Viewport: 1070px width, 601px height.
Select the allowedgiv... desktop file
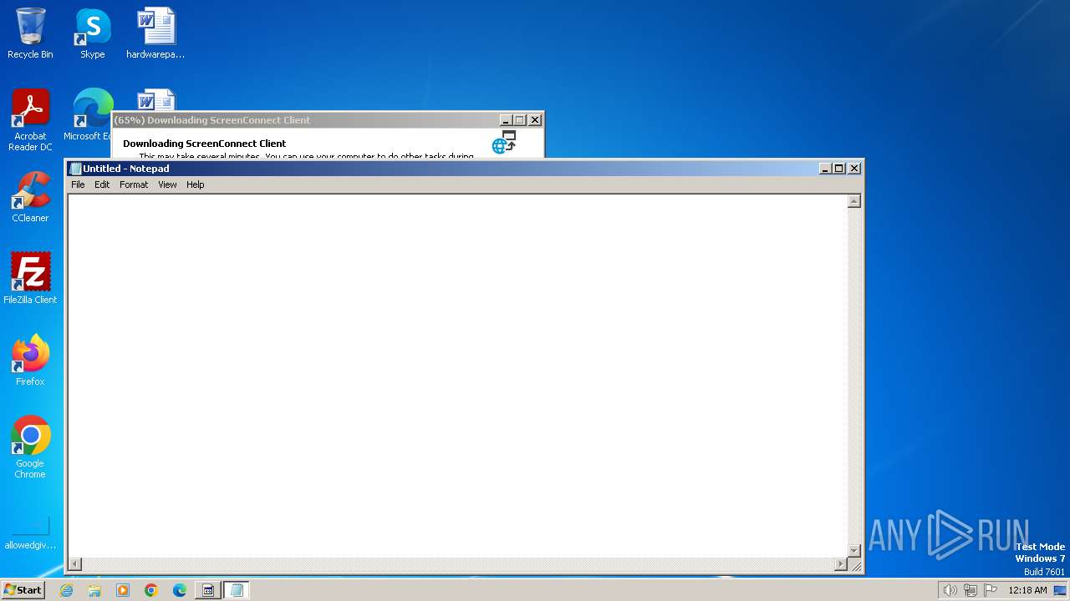(30, 533)
